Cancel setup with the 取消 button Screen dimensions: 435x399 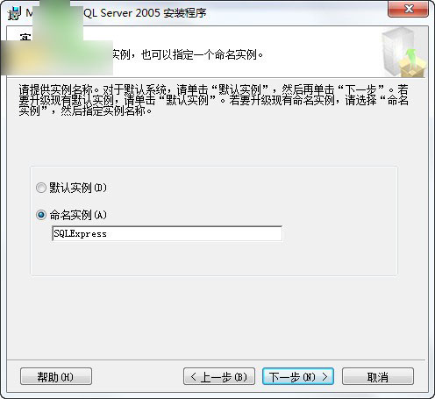378,376
